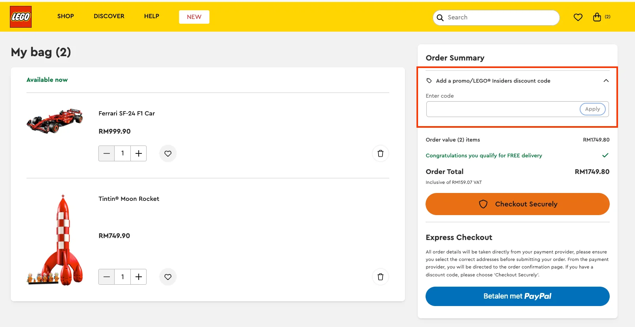This screenshot has width=635, height=327.
Task: Increase Tintin Moon Rocket quantity
Action: [x=139, y=277]
